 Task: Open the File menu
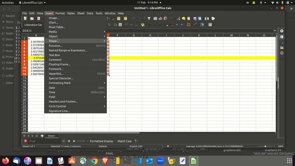(24, 13)
